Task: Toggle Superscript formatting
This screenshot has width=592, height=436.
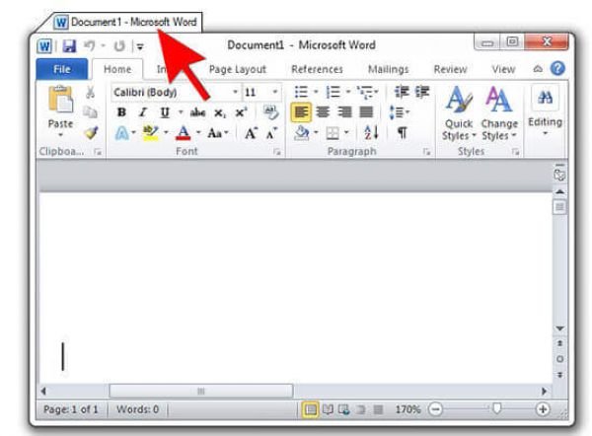Action: point(241,112)
